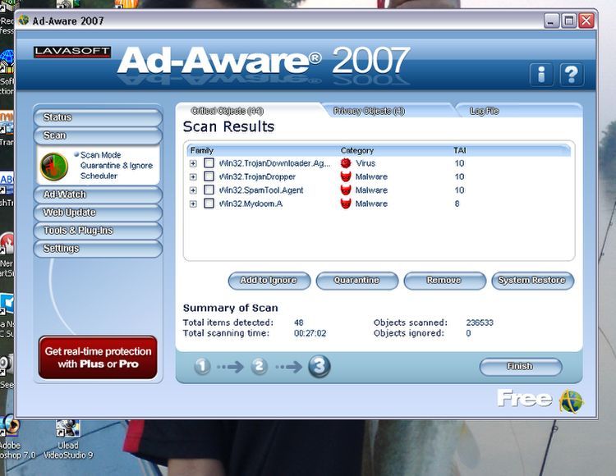Click the objects scanned value 236533

480,323
